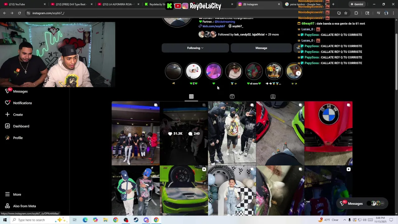Open the red BMW emblem post

(x=328, y=133)
